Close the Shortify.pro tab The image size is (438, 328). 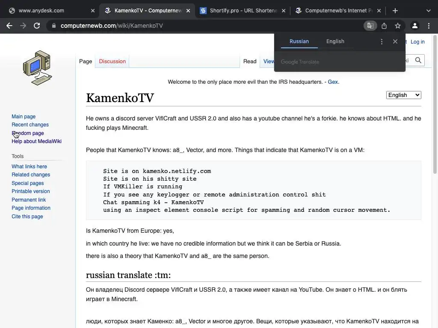point(284,11)
